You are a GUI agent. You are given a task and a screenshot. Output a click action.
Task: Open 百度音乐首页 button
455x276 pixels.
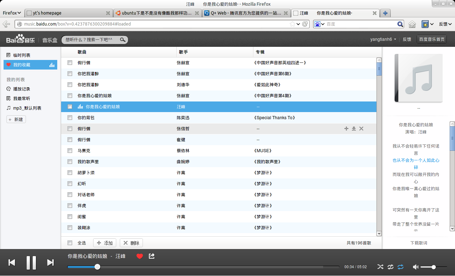click(x=432, y=39)
